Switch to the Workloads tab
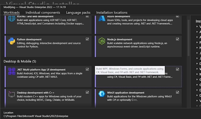The image size is (201, 119). tap(12, 12)
